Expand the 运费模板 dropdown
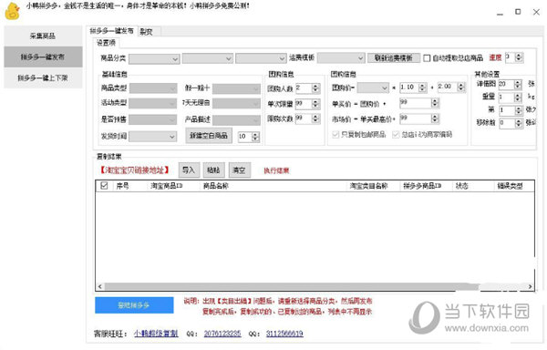The width and height of the screenshot is (547, 350). tap(341, 57)
